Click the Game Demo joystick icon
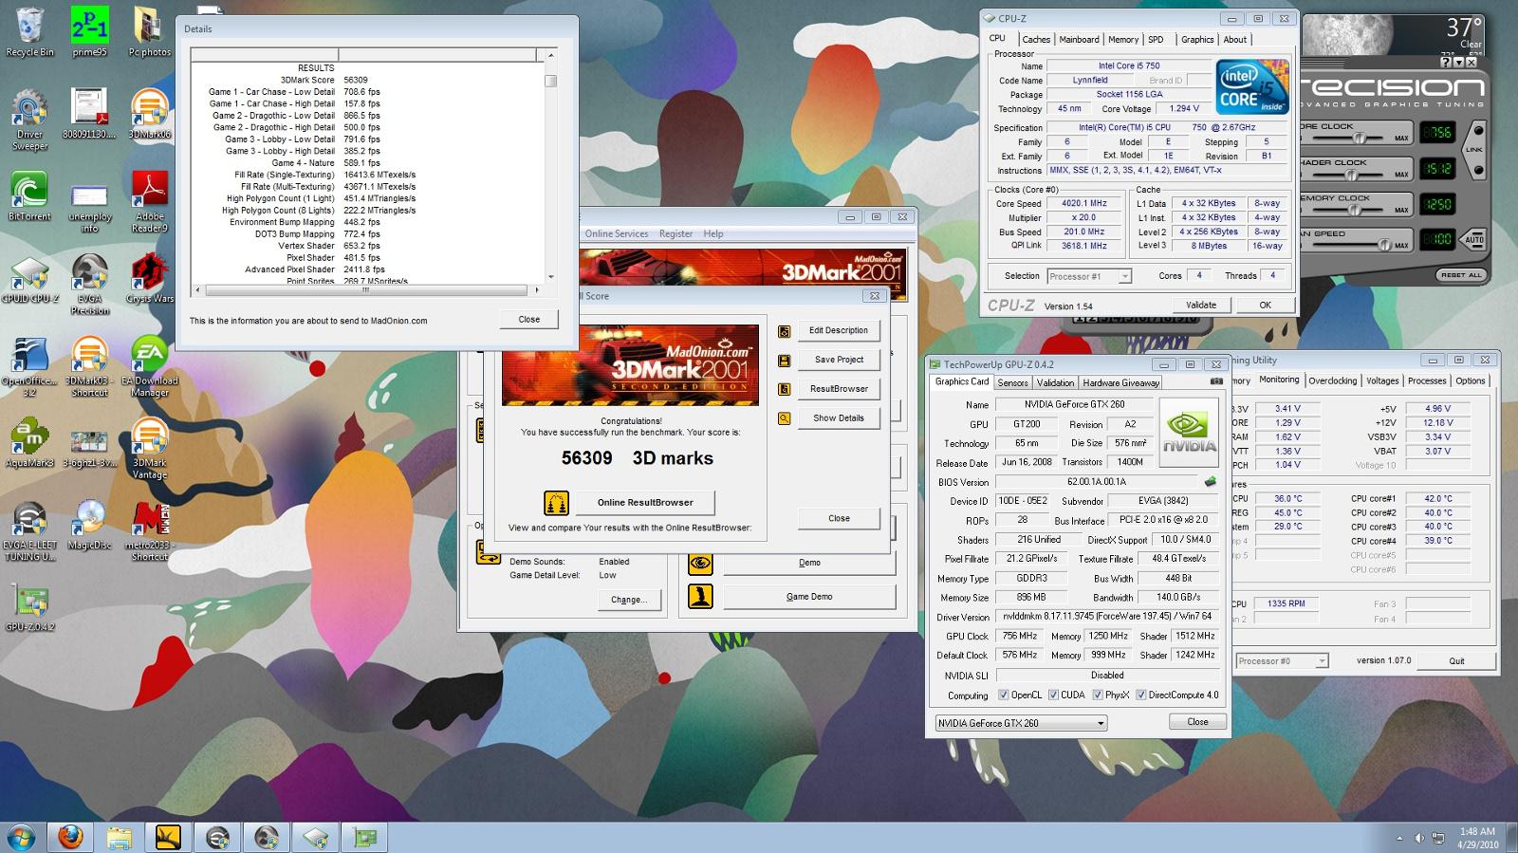The width and height of the screenshot is (1518, 853). point(700,596)
